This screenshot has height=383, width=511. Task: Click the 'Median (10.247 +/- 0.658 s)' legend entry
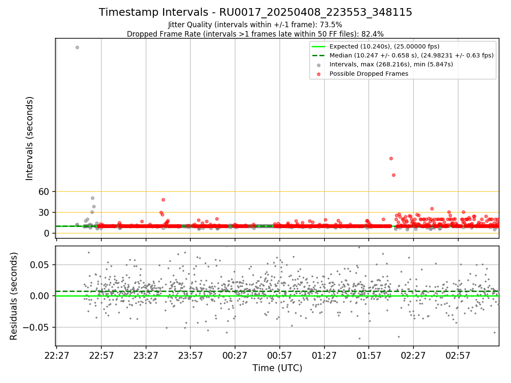click(x=411, y=55)
